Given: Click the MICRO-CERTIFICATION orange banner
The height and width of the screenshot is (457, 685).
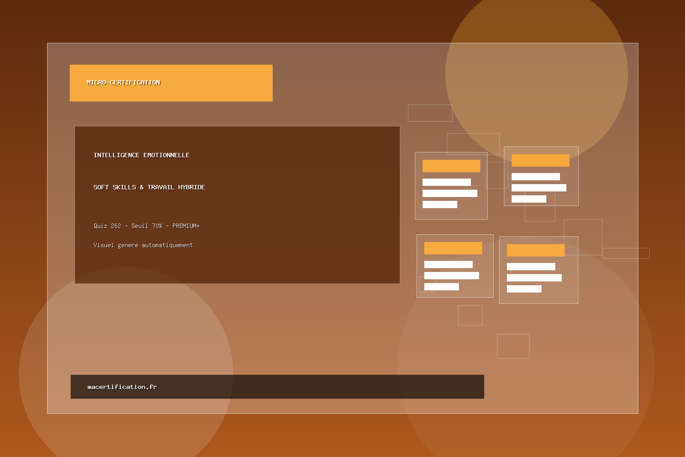Looking at the screenshot, I should point(171,83).
